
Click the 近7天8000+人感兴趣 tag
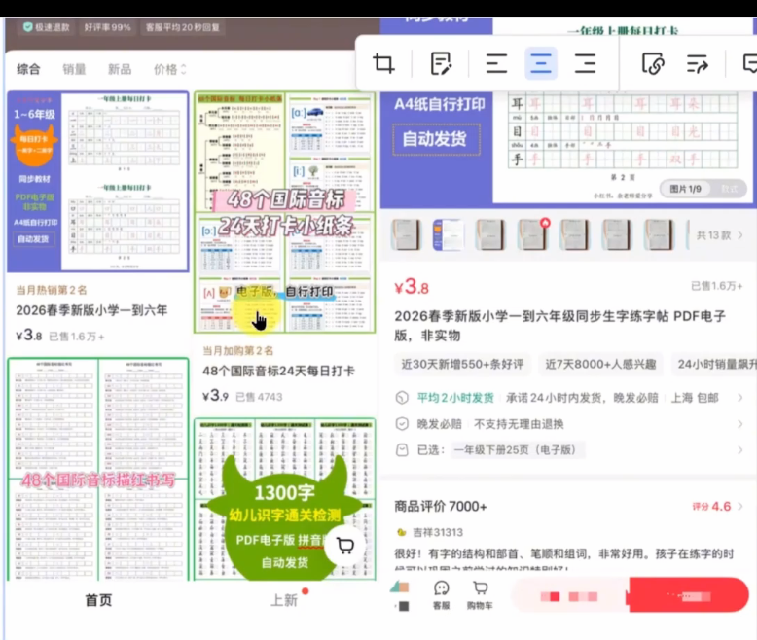600,365
